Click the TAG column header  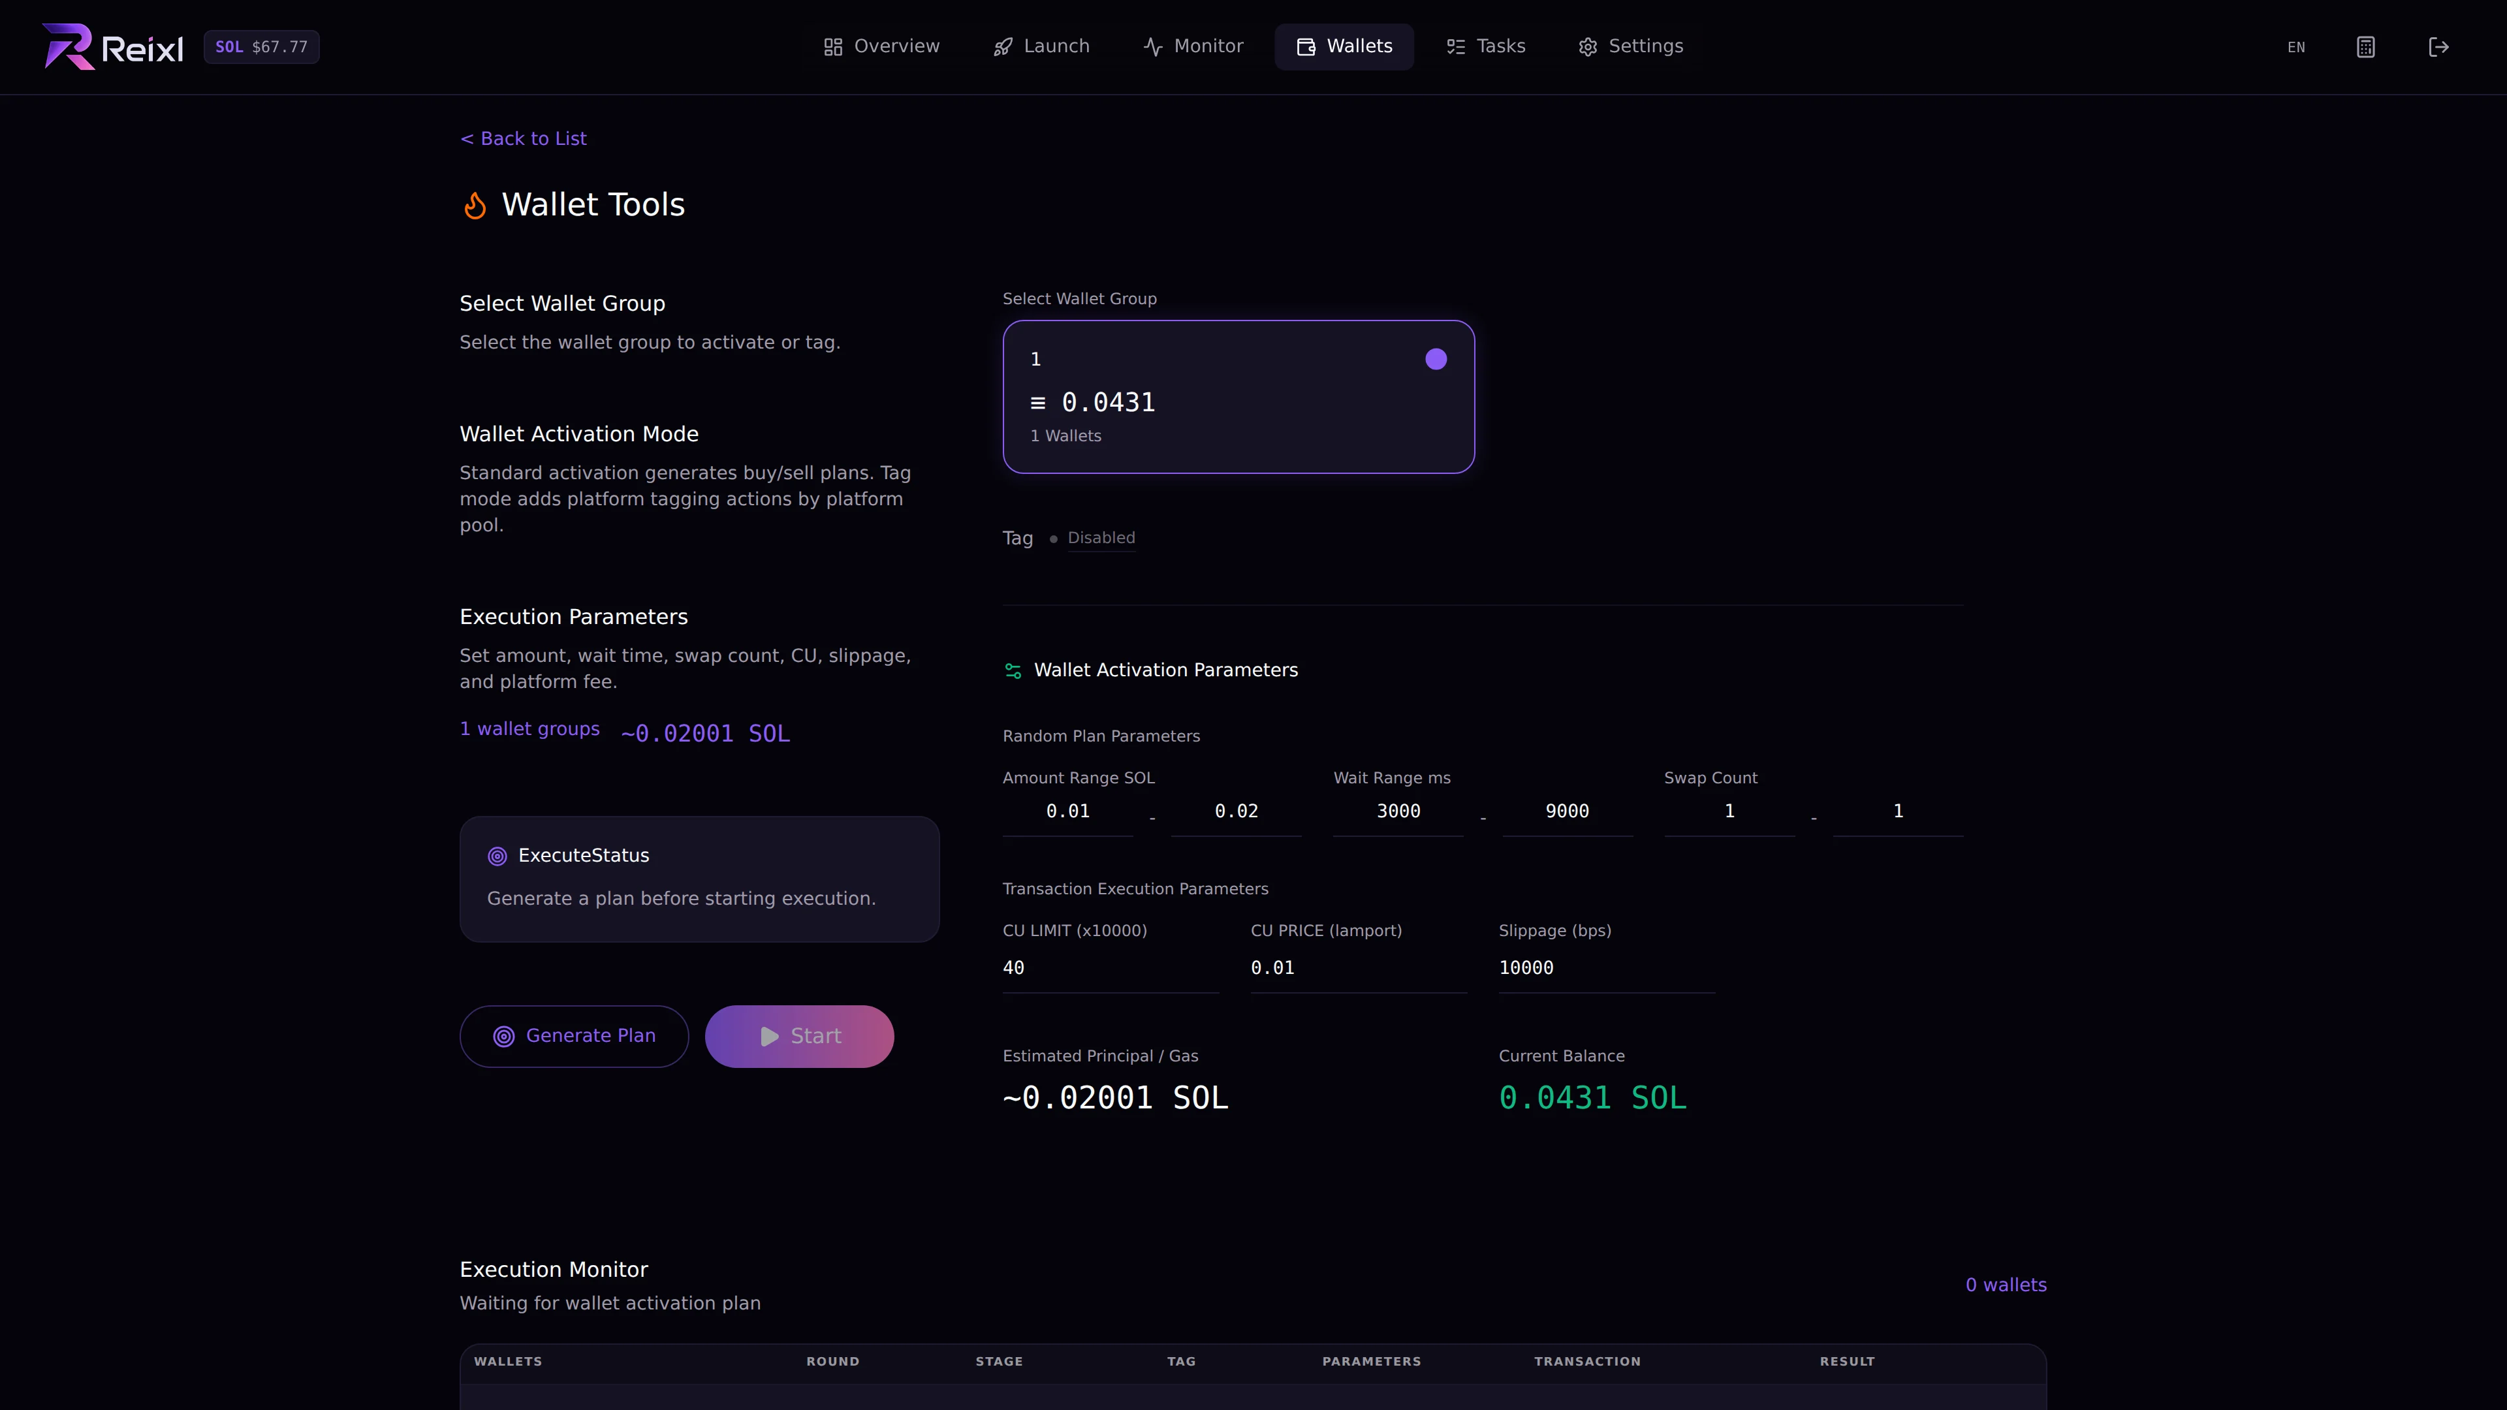tap(1182, 1361)
